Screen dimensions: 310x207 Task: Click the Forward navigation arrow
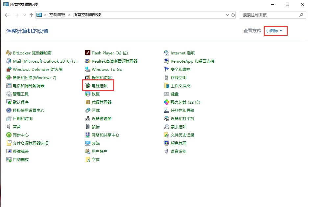17,15
